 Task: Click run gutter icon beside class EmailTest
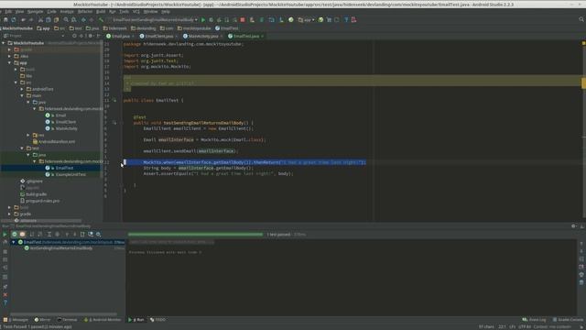pyautogui.click(x=114, y=100)
